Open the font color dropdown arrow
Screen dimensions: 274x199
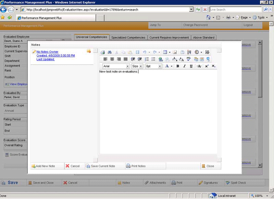(x=171, y=66)
